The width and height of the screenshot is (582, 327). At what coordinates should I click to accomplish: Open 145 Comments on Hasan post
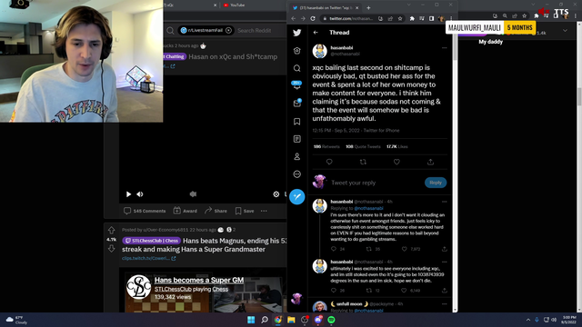145,211
